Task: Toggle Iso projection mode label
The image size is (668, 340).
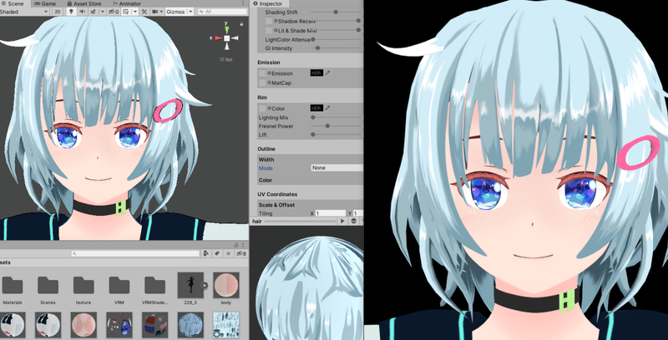Action: coord(226,59)
